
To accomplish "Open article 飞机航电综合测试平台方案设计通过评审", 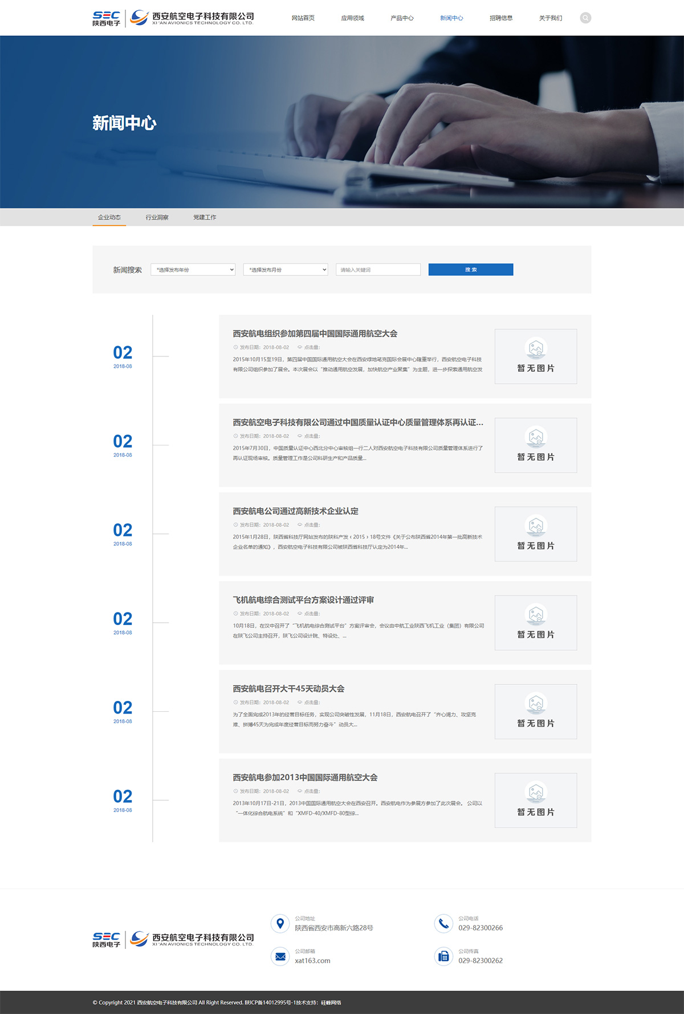I will pyautogui.click(x=303, y=600).
